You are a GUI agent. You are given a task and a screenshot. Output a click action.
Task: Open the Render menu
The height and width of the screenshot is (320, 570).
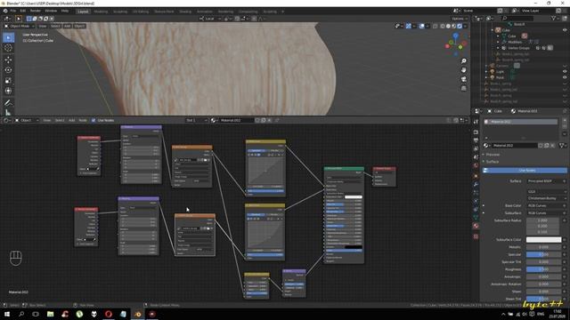[x=36, y=11]
